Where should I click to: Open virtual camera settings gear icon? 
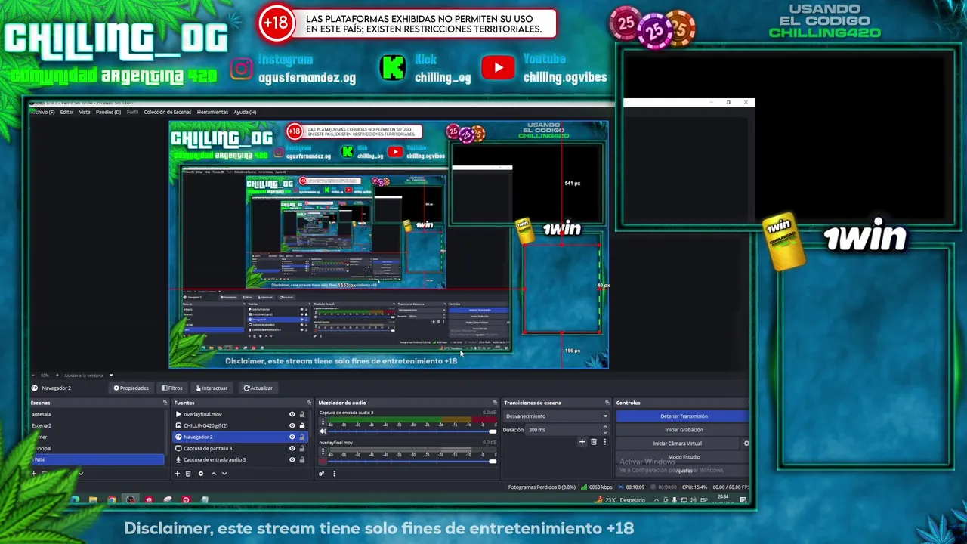746,444
